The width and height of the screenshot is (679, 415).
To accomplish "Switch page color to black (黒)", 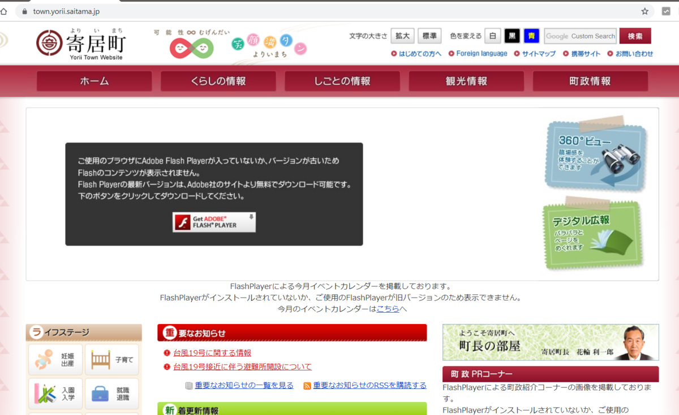I will point(512,36).
